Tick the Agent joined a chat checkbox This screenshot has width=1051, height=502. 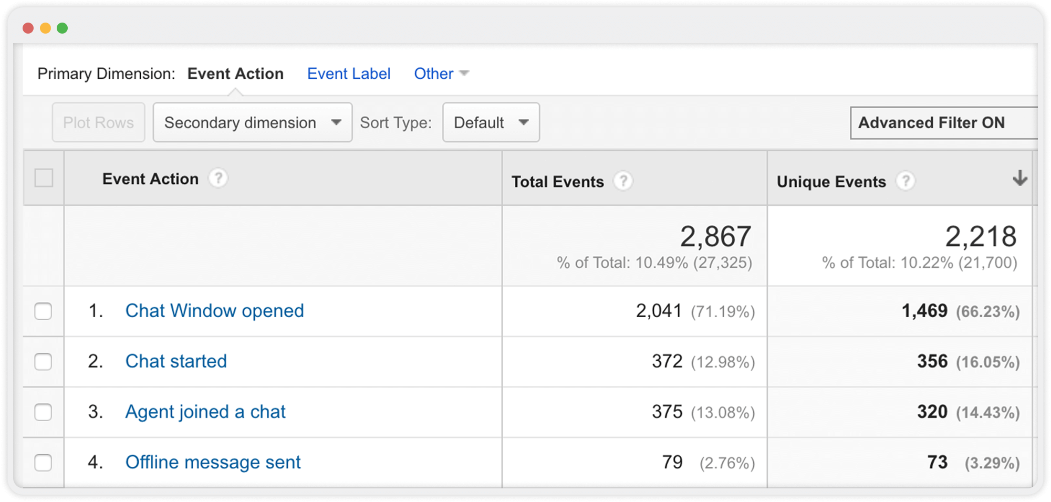[43, 412]
